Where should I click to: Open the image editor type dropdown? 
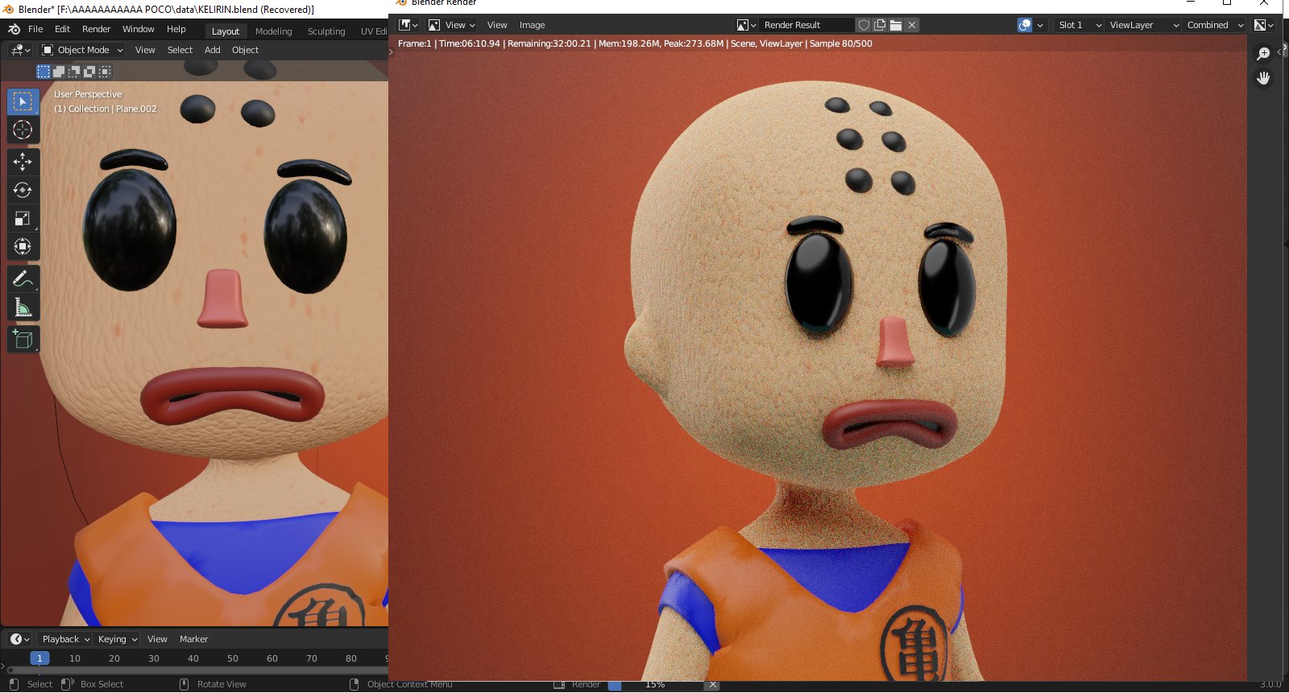tap(408, 25)
